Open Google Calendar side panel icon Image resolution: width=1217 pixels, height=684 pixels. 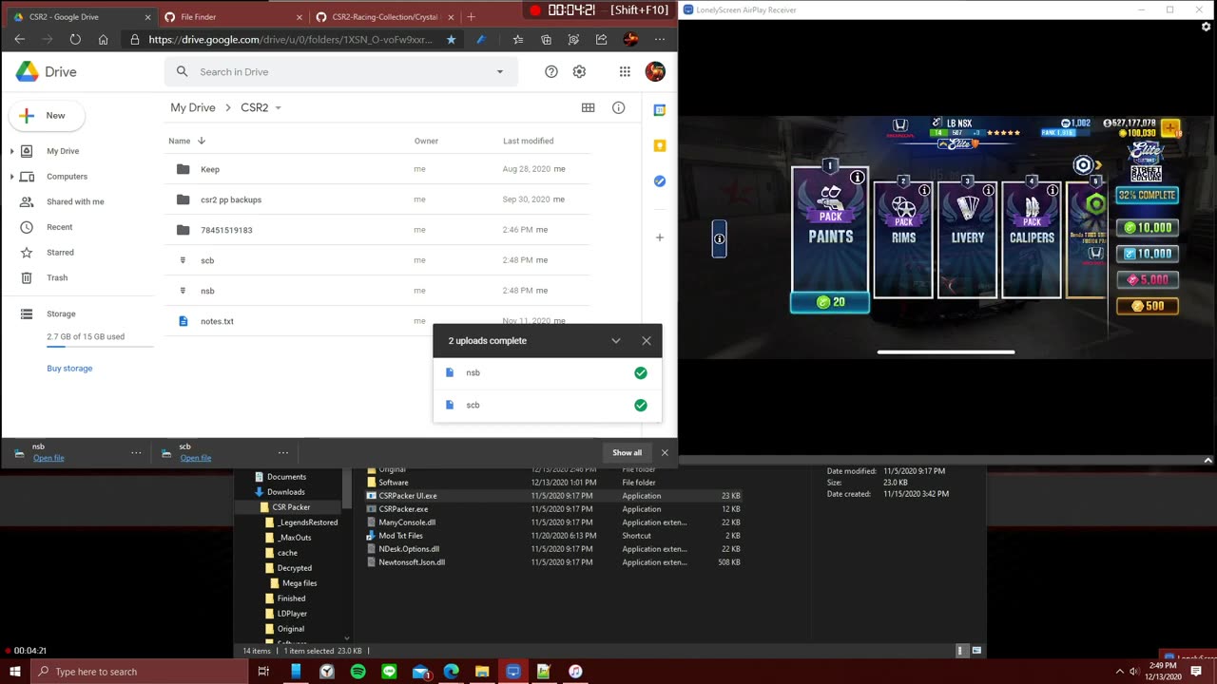coord(660,110)
